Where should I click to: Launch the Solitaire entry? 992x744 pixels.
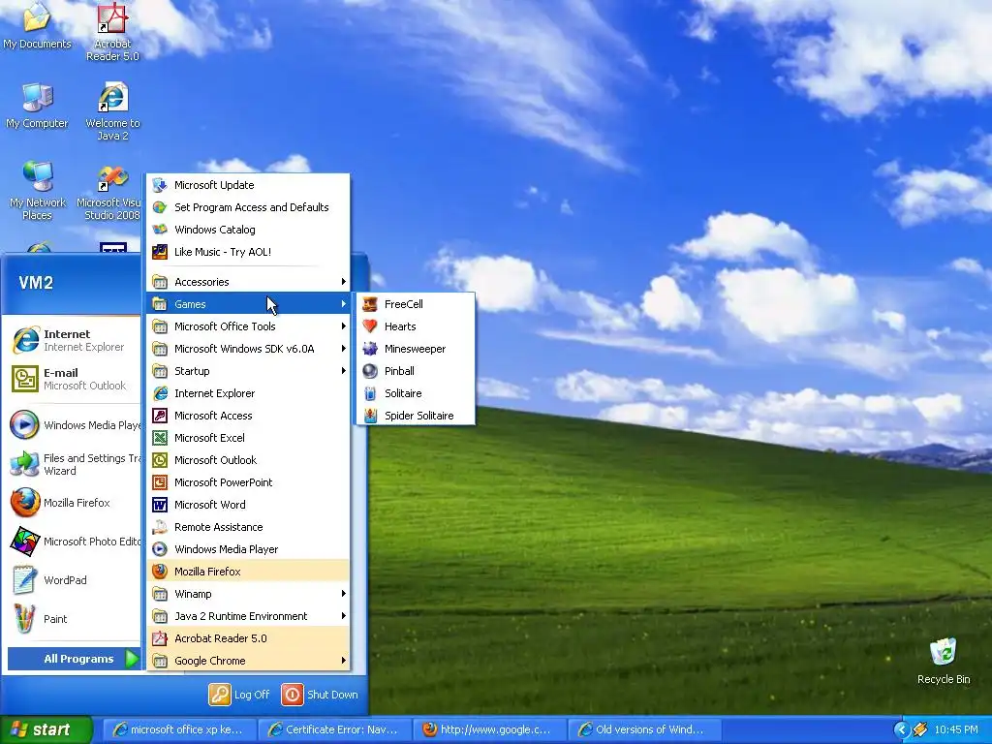(415, 393)
